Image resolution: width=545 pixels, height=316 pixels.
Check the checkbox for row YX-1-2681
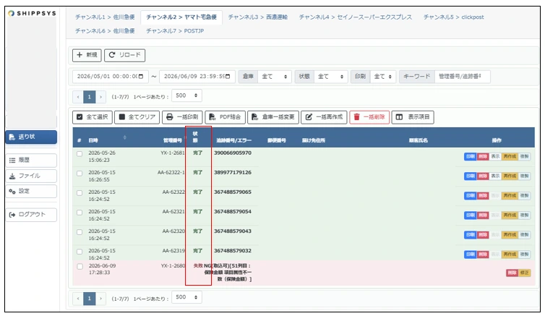click(x=80, y=153)
